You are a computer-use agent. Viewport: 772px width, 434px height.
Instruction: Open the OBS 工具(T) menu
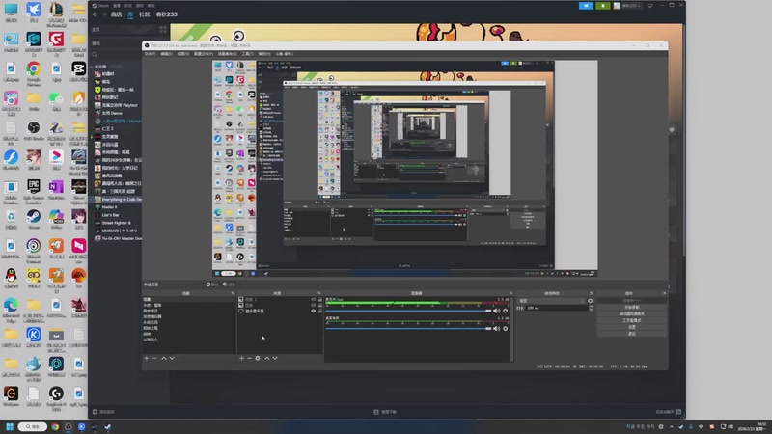tap(248, 54)
